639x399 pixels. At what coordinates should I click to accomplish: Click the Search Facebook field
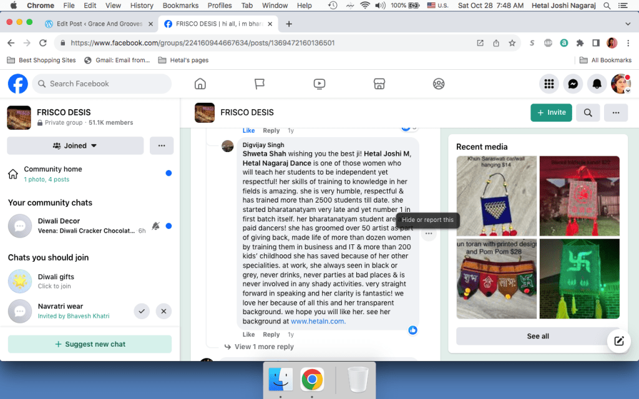coord(103,84)
